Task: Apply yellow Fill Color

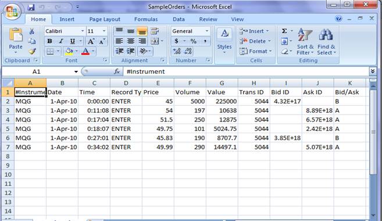Action: [69, 51]
